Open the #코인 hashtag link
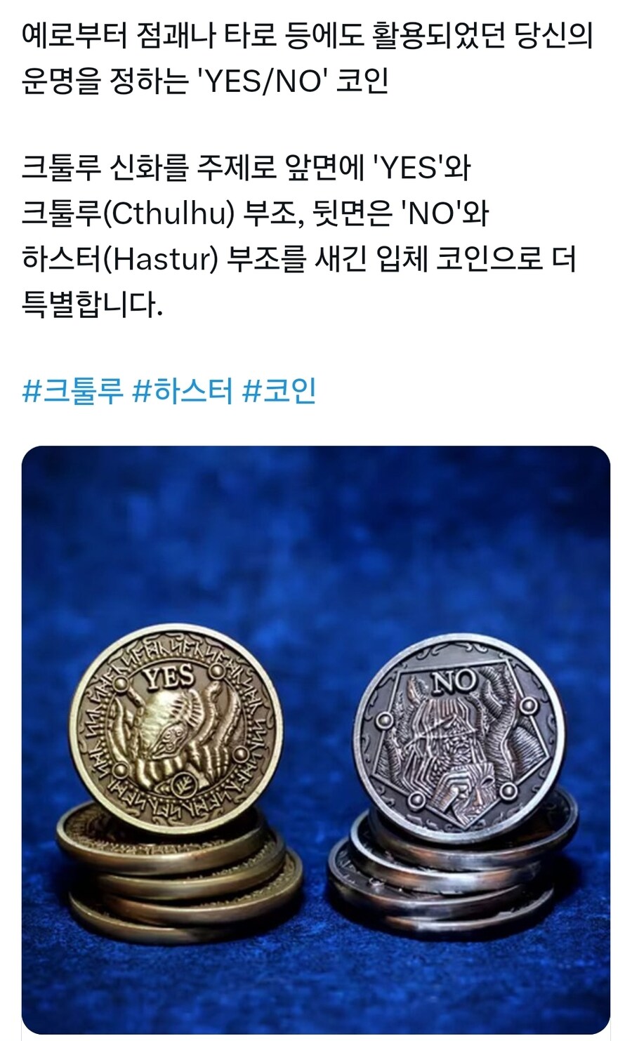The image size is (632, 1041). [278, 390]
